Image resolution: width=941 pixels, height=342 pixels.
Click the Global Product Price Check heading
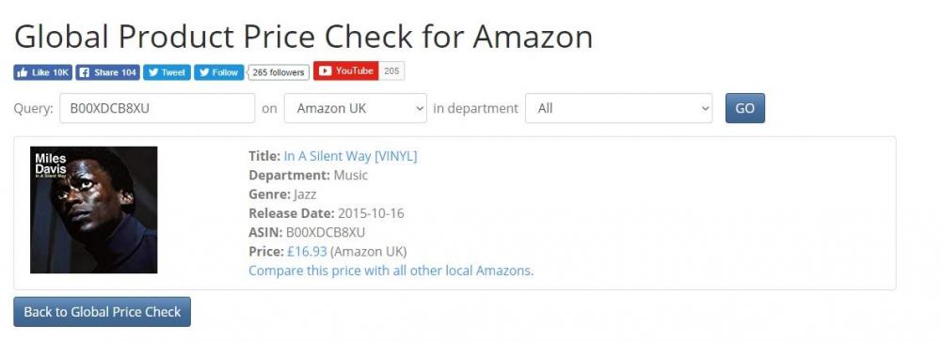[x=303, y=37]
